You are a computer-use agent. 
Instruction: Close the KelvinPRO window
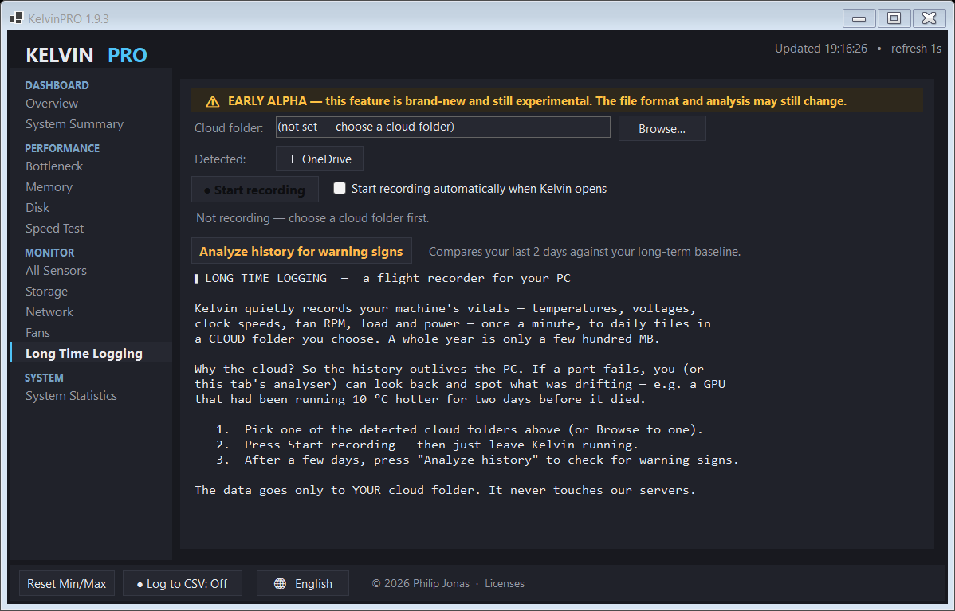tap(929, 18)
